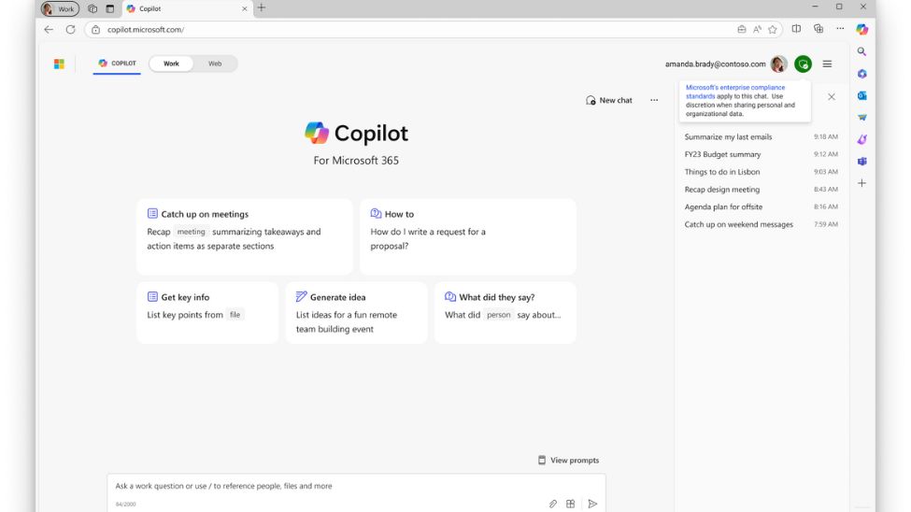The width and height of the screenshot is (911, 512).
Task: Select the What did they say card
Action: 505,313
